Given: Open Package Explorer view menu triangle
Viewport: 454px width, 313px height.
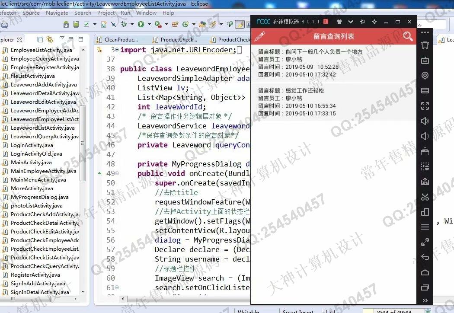Looking at the screenshot, I should pyautogui.click(x=62, y=38).
